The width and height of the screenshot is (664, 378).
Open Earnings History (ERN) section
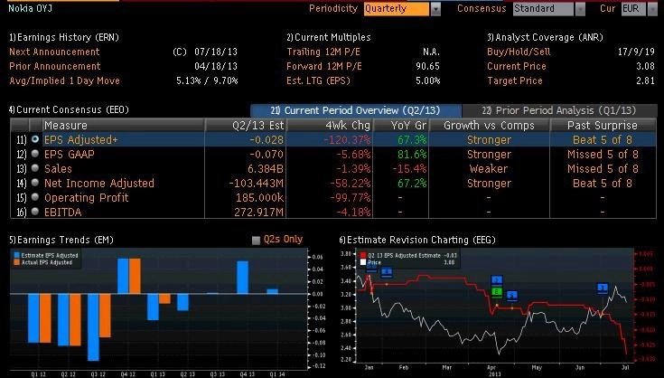coord(64,37)
